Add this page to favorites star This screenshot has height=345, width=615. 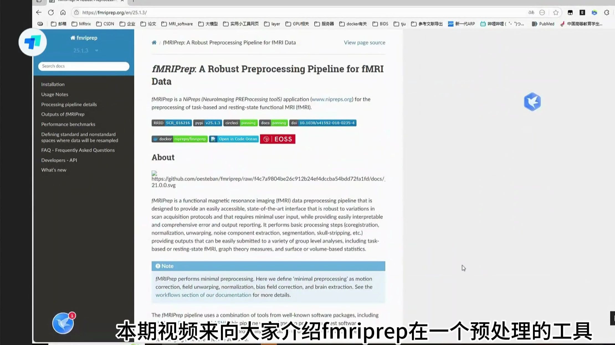tap(556, 12)
